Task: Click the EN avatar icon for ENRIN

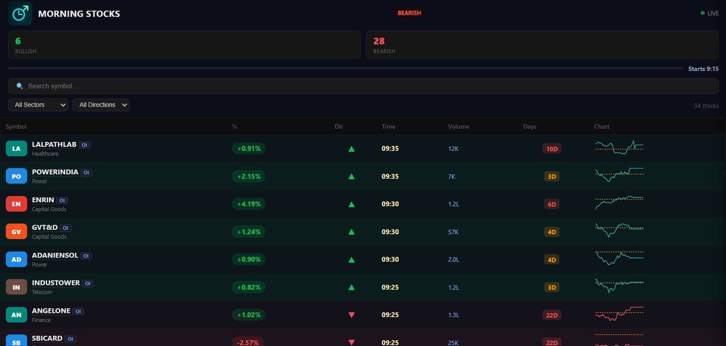Action: 16,204
